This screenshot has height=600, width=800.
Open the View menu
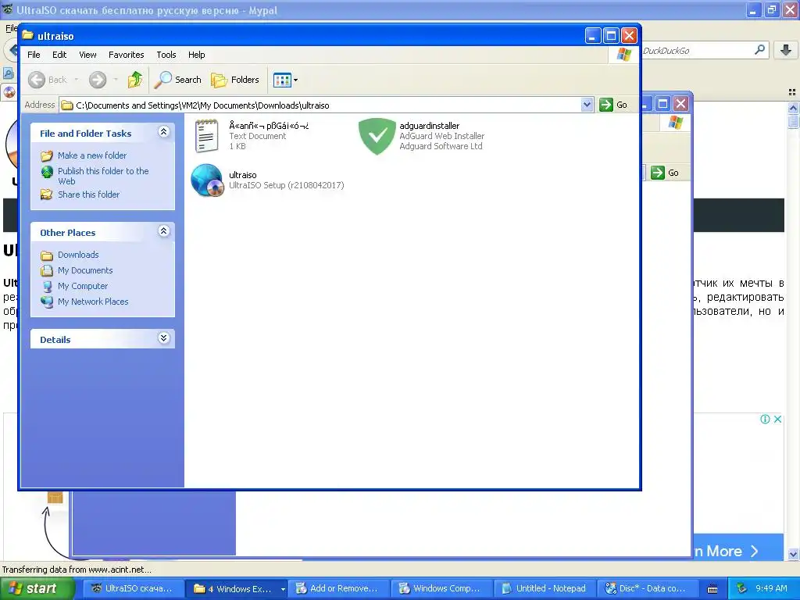click(87, 55)
